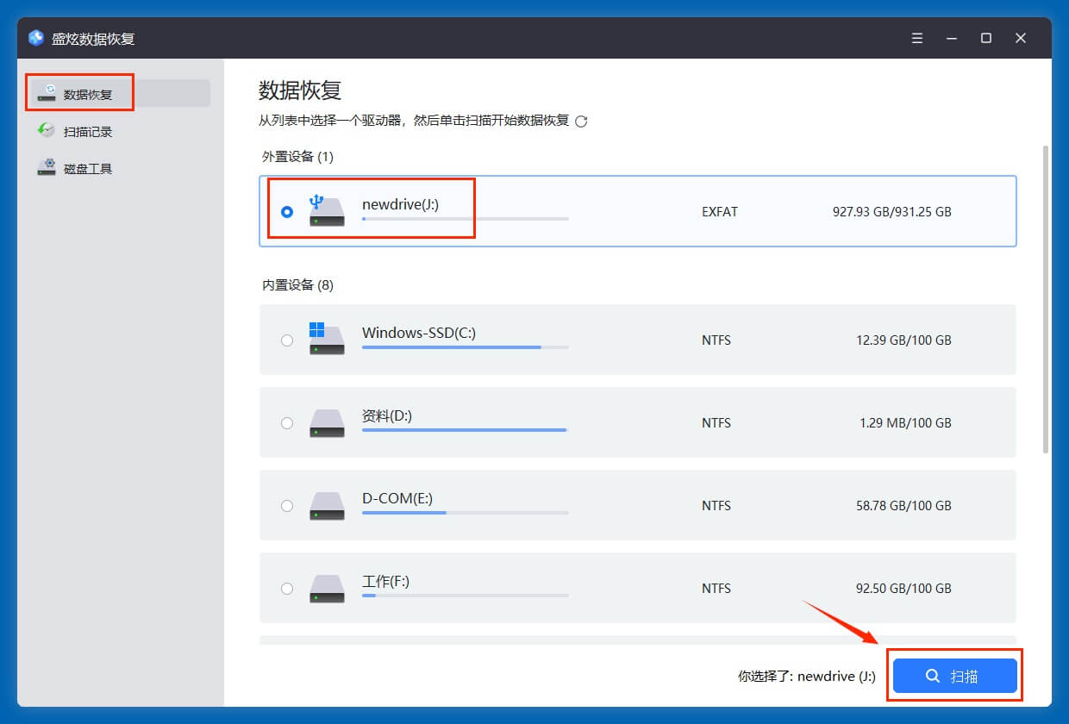Click the 磁盘工具 disk icon in sidebar

(x=47, y=167)
